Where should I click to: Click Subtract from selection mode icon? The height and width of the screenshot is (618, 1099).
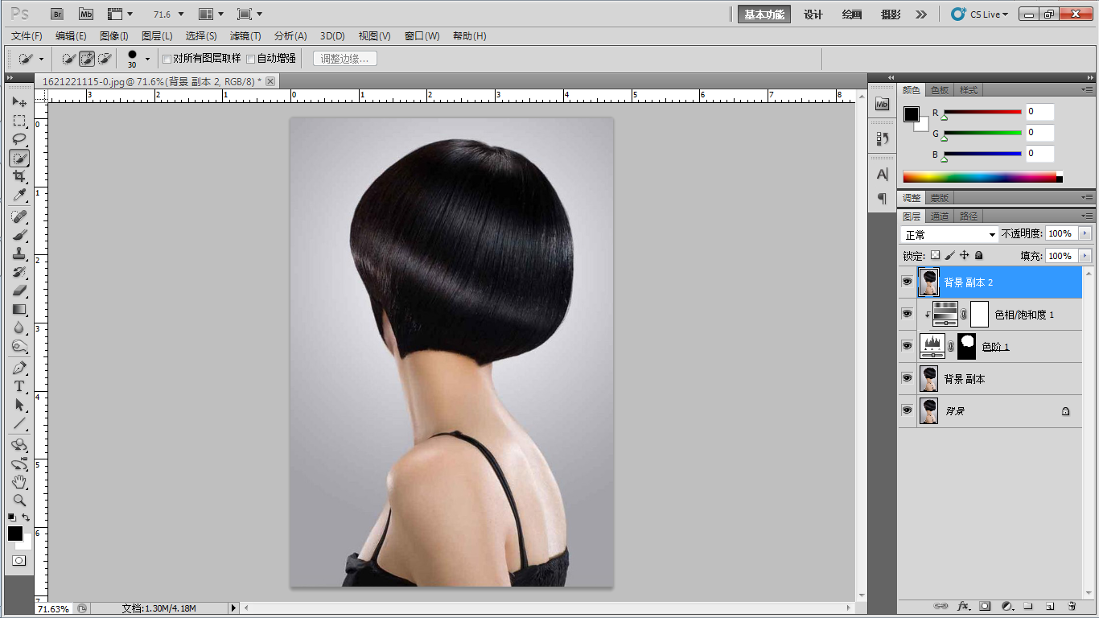[x=104, y=59]
